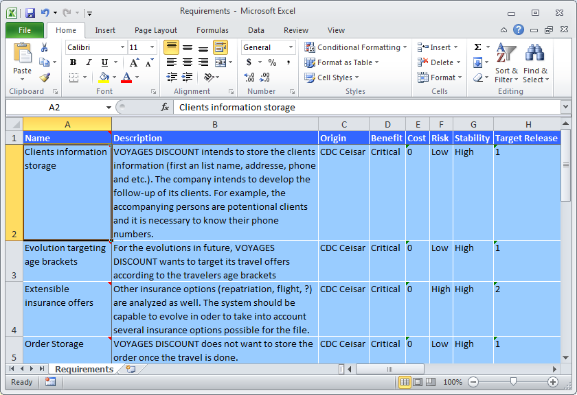Viewport: 577px width, 395px height.
Task: Click Find & Select button
Action: click(x=535, y=63)
